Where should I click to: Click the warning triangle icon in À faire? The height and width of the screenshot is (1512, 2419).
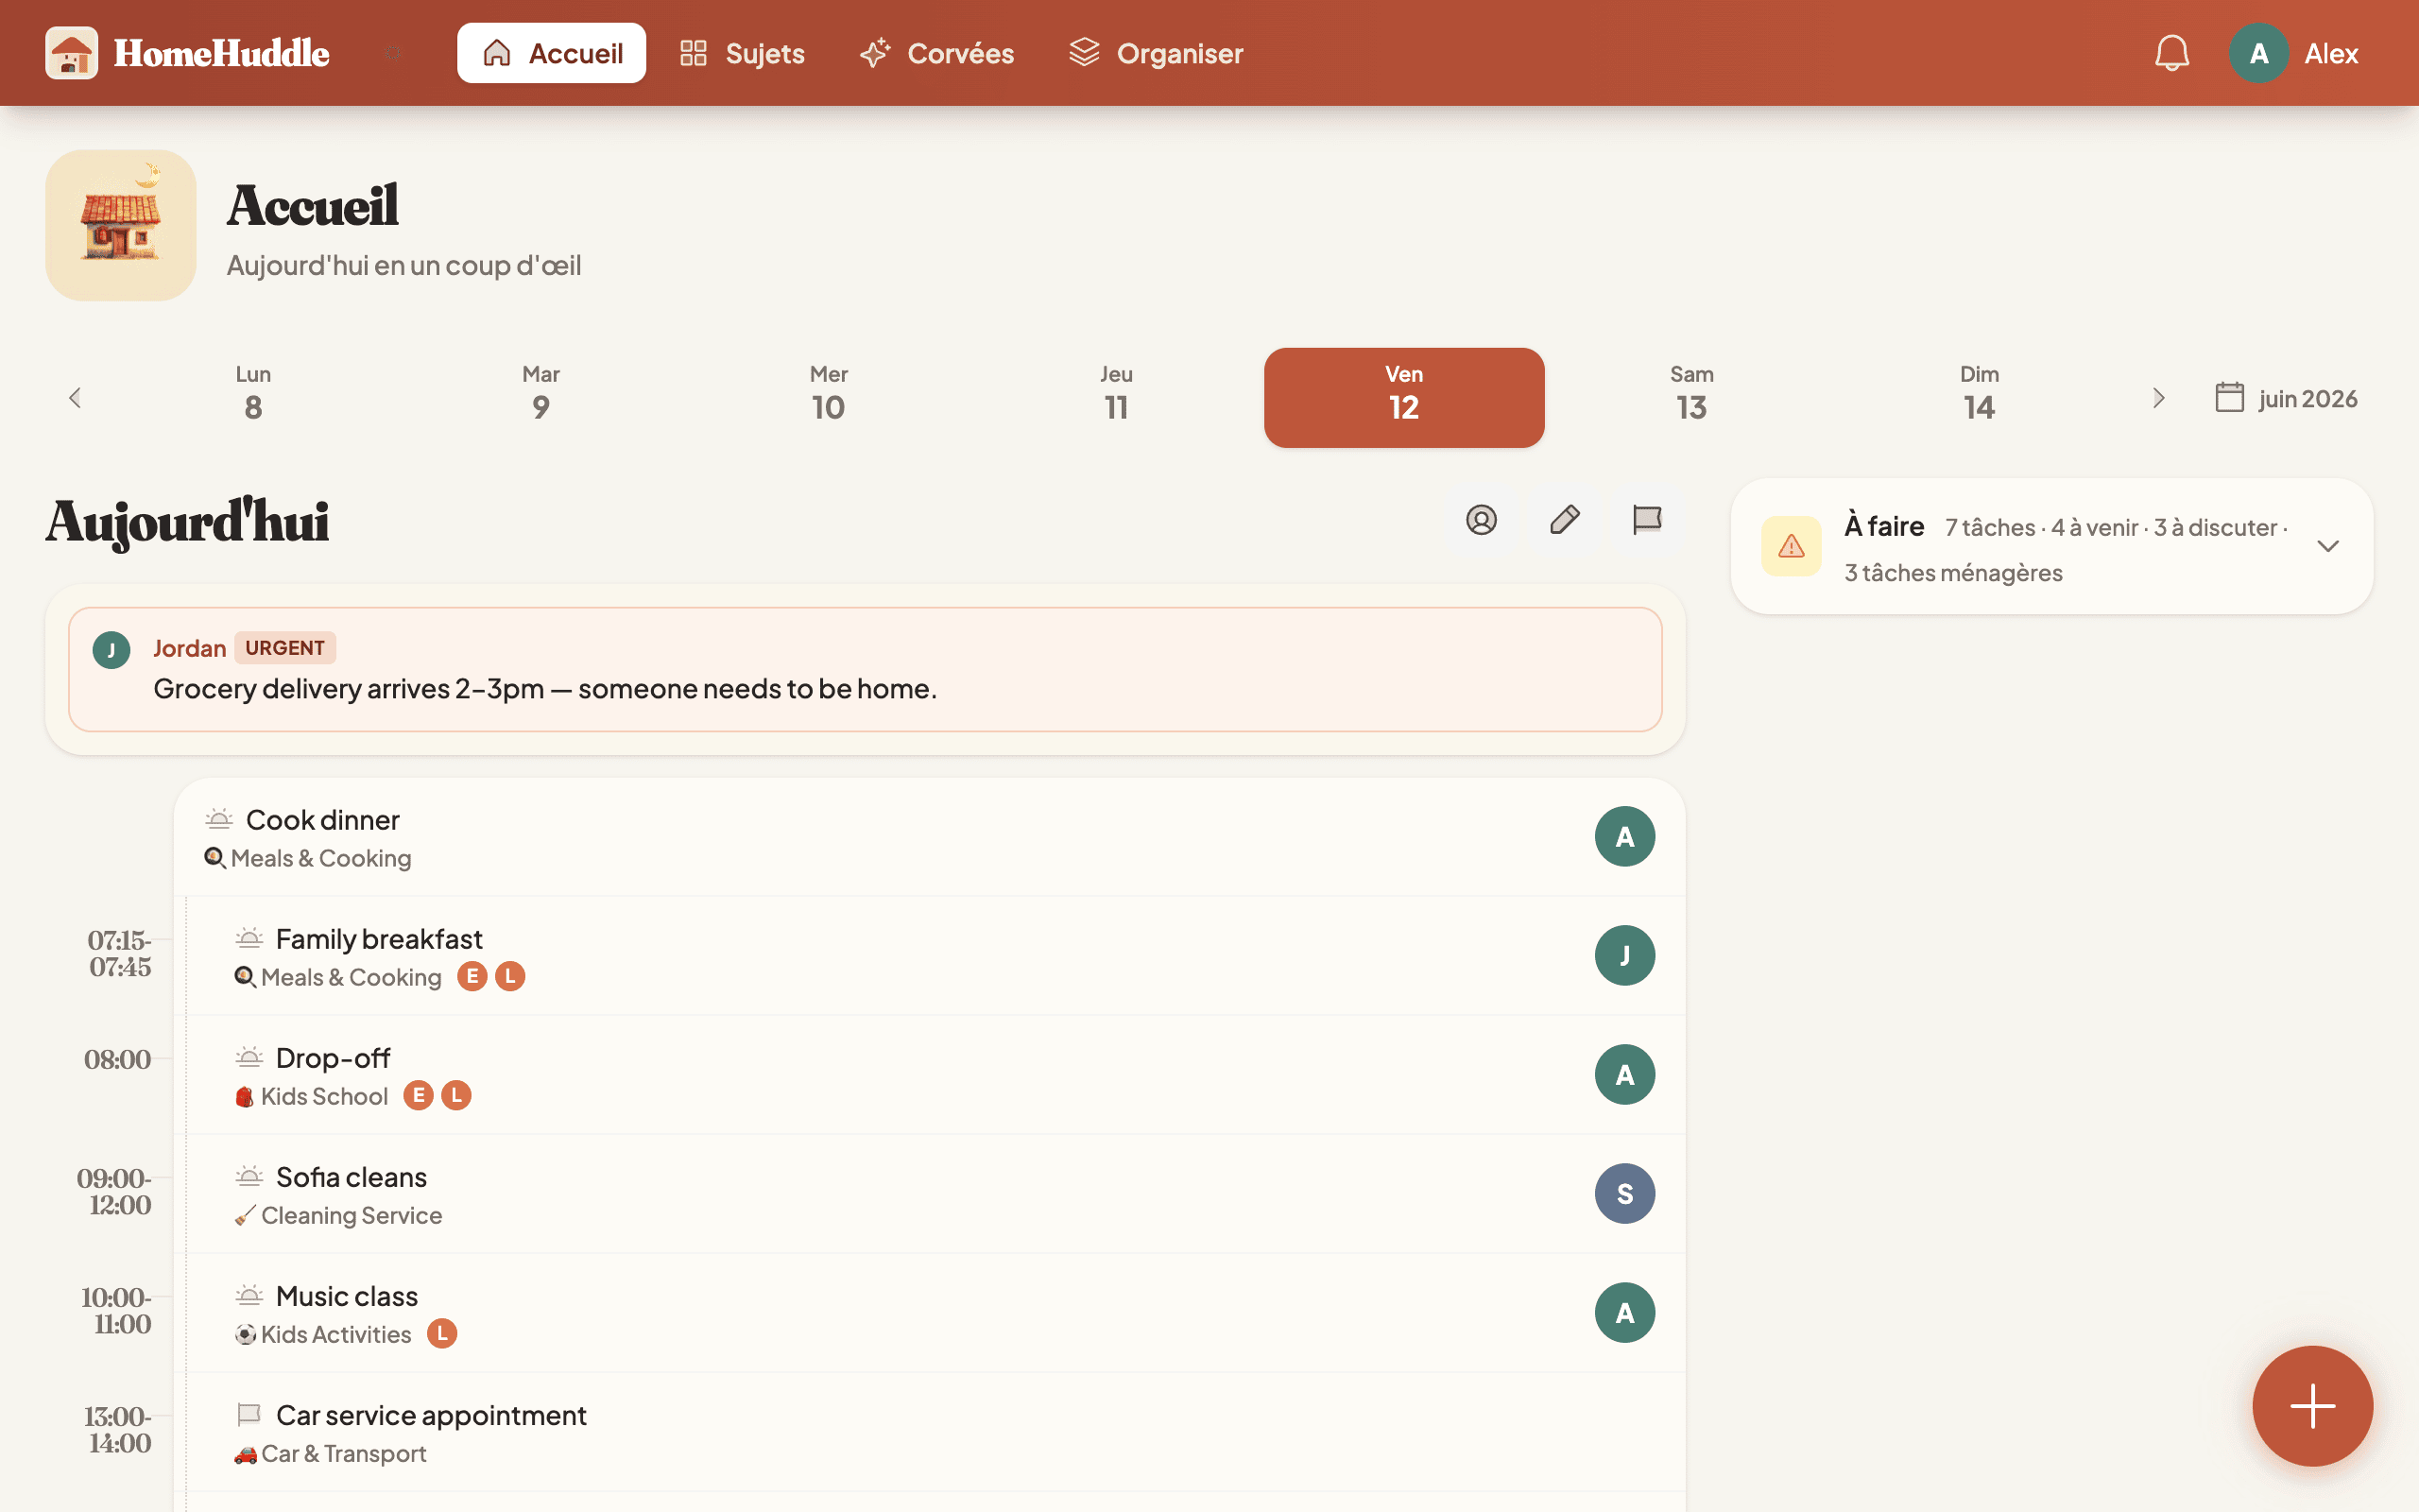point(1792,546)
